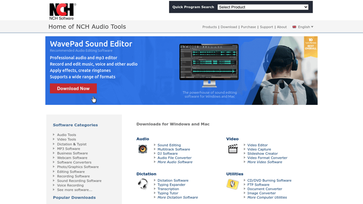This screenshot has height=204, width=363.
Task: Open the Products menu
Action: 209,27
